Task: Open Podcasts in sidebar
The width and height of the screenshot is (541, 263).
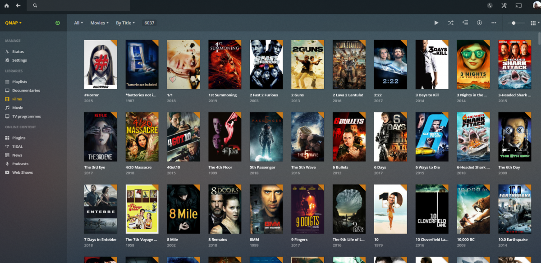Action: (20, 163)
